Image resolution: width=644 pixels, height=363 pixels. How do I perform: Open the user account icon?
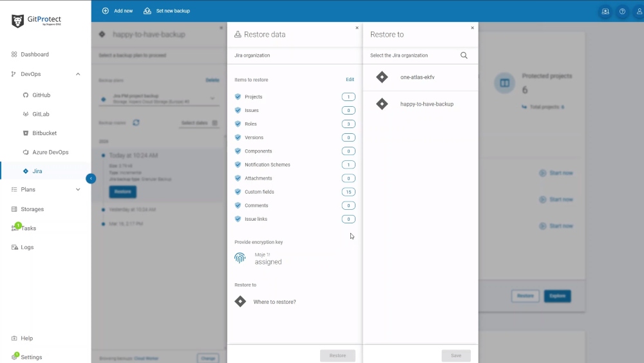click(639, 12)
